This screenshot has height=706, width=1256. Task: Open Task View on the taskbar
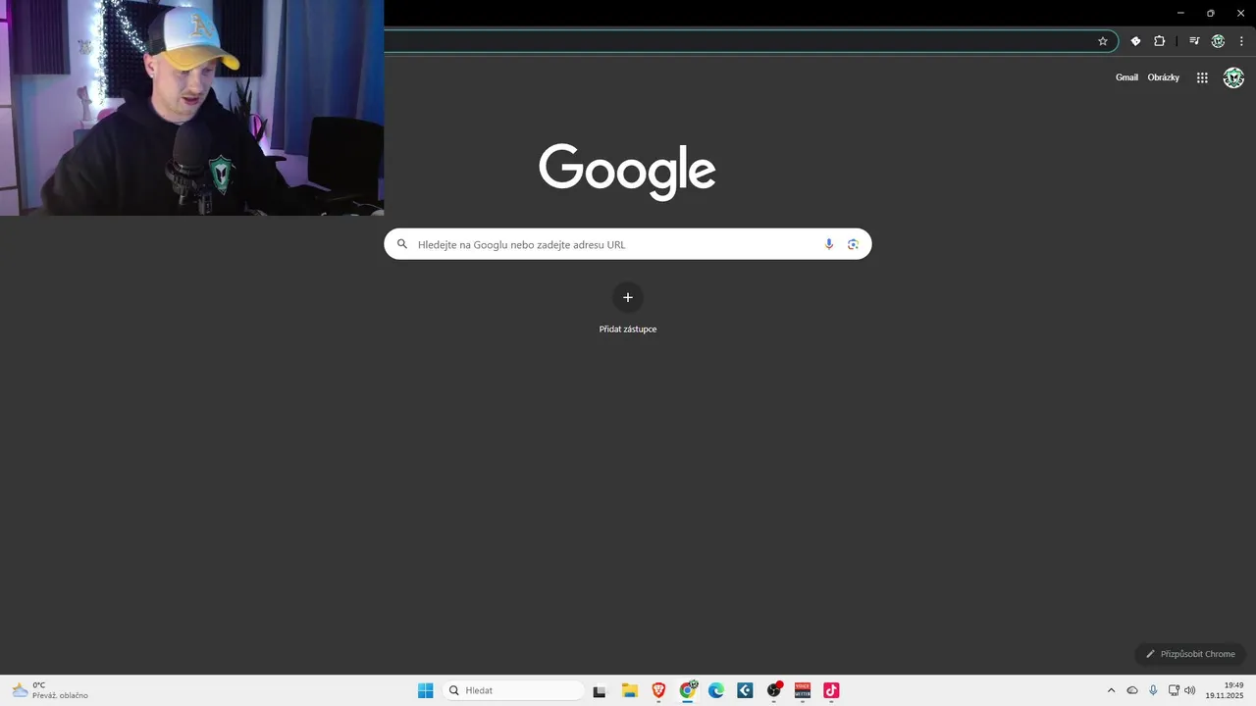coord(600,690)
